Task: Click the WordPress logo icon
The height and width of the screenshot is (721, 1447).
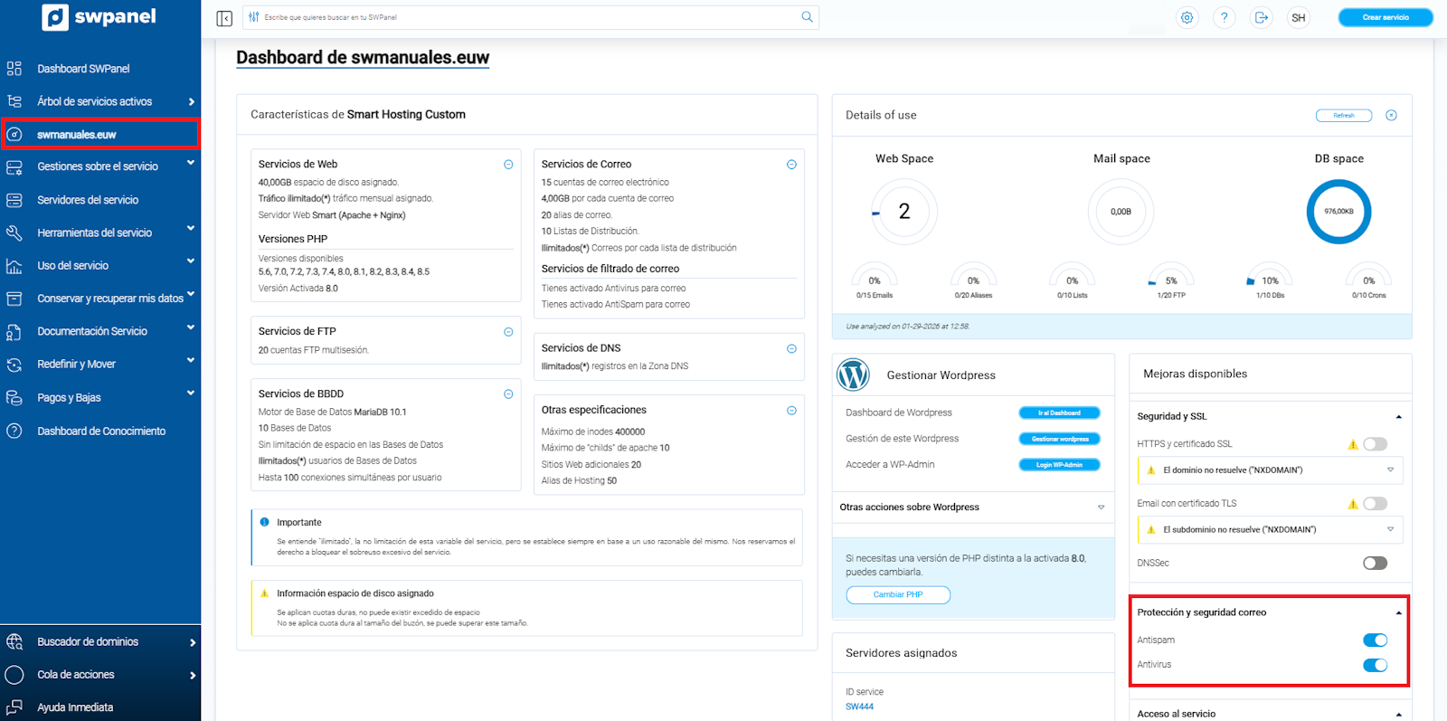Action: (853, 375)
